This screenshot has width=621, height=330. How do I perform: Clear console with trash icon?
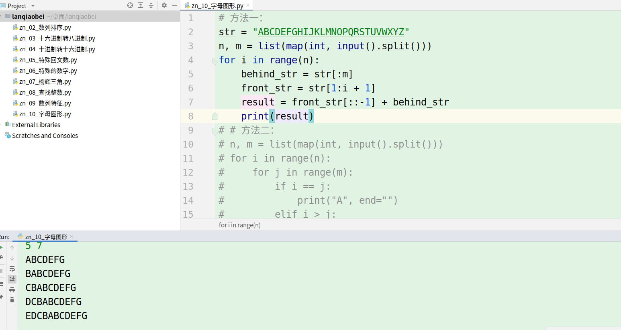click(x=12, y=300)
